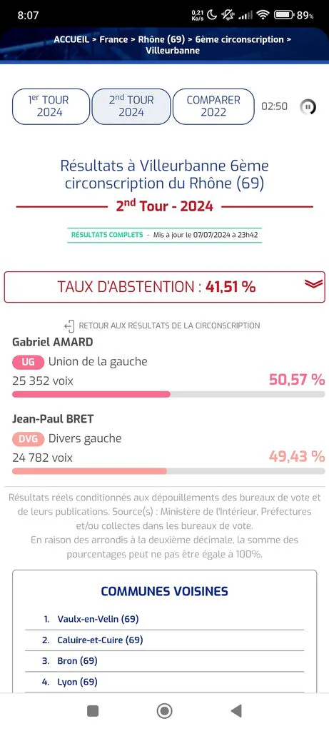Open the COMPARER 2022 tab
Viewport: 329px width, 731px height.
tap(213, 106)
